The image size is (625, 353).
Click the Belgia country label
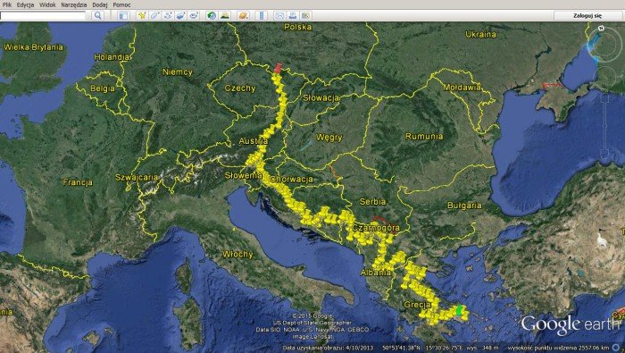point(103,88)
